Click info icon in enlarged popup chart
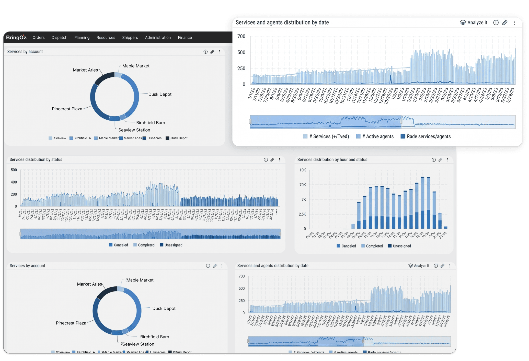 click(496, 22)
